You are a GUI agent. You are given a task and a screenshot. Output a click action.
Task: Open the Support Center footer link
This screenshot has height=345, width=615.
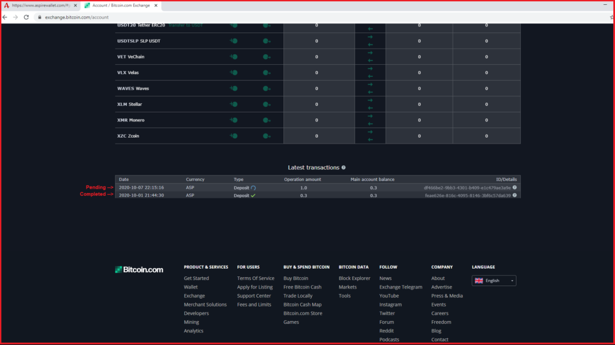[254, 296]
